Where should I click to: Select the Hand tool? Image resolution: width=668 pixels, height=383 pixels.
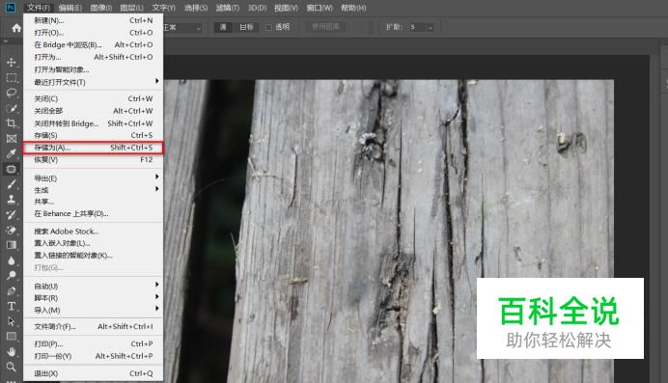point(12,351)
